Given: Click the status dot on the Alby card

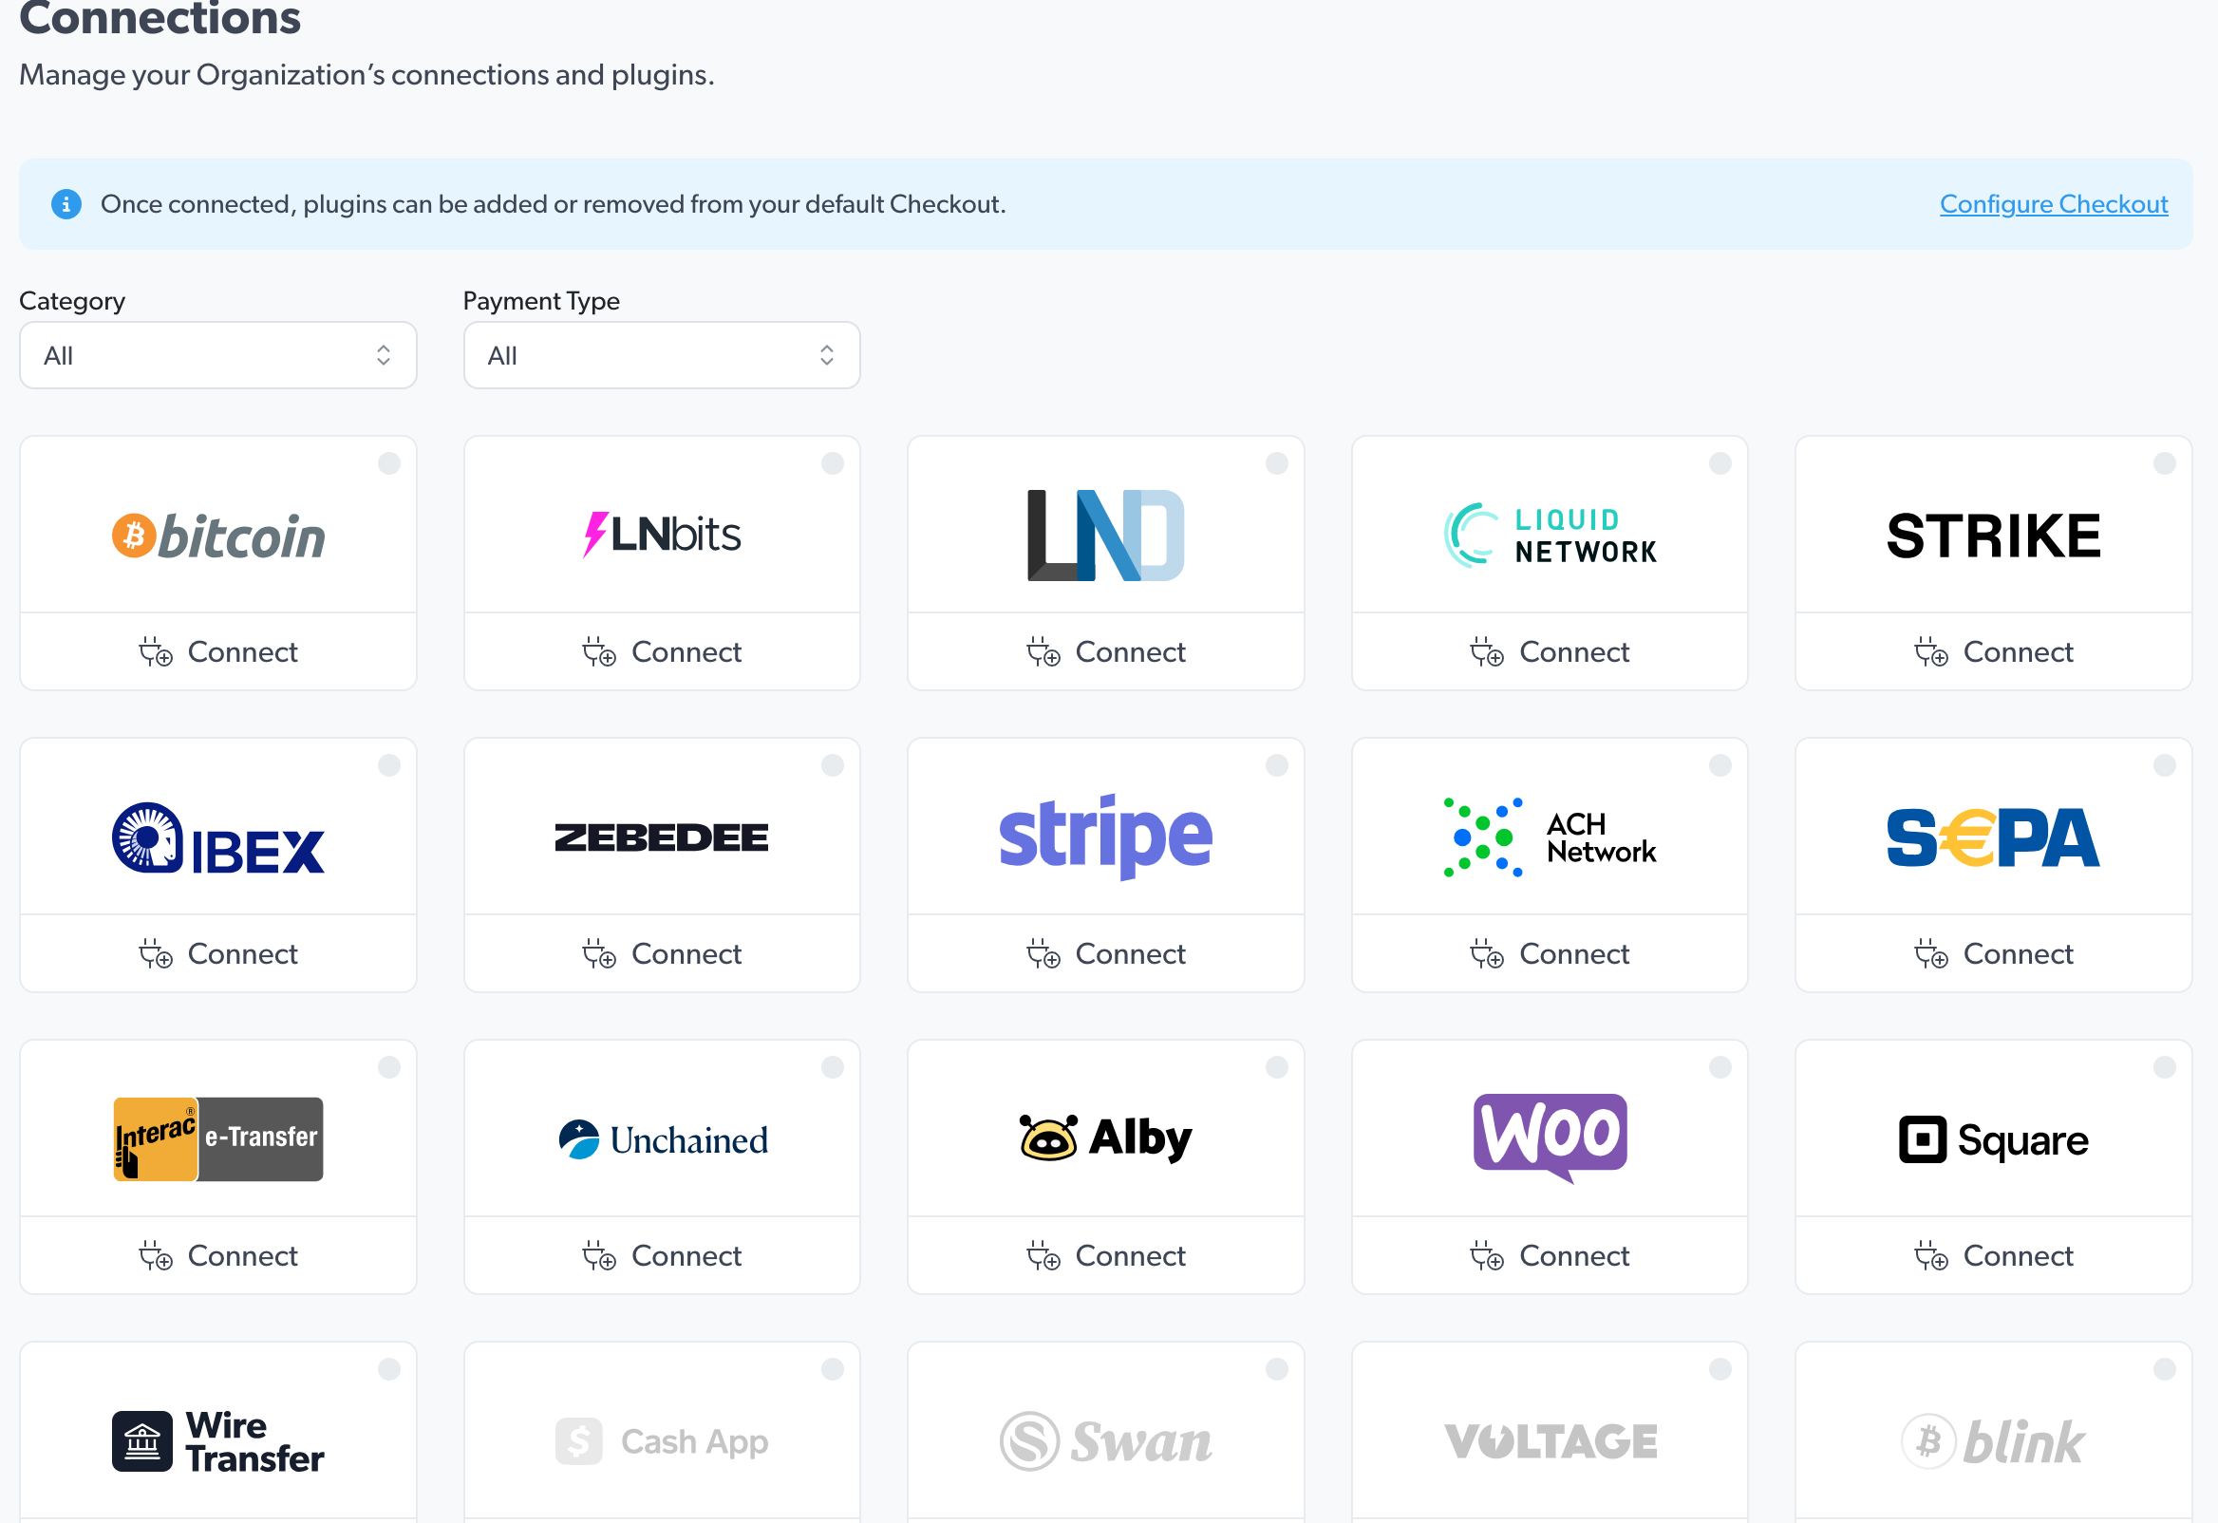Looking at the screenshot, I should point(1277,1068).
